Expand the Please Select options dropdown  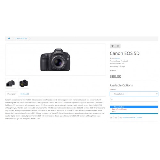click(x=134, y=94)
